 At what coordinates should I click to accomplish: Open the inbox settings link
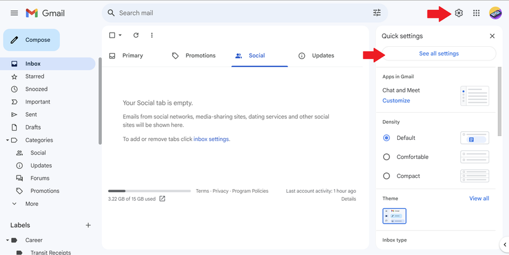[211, 139]
